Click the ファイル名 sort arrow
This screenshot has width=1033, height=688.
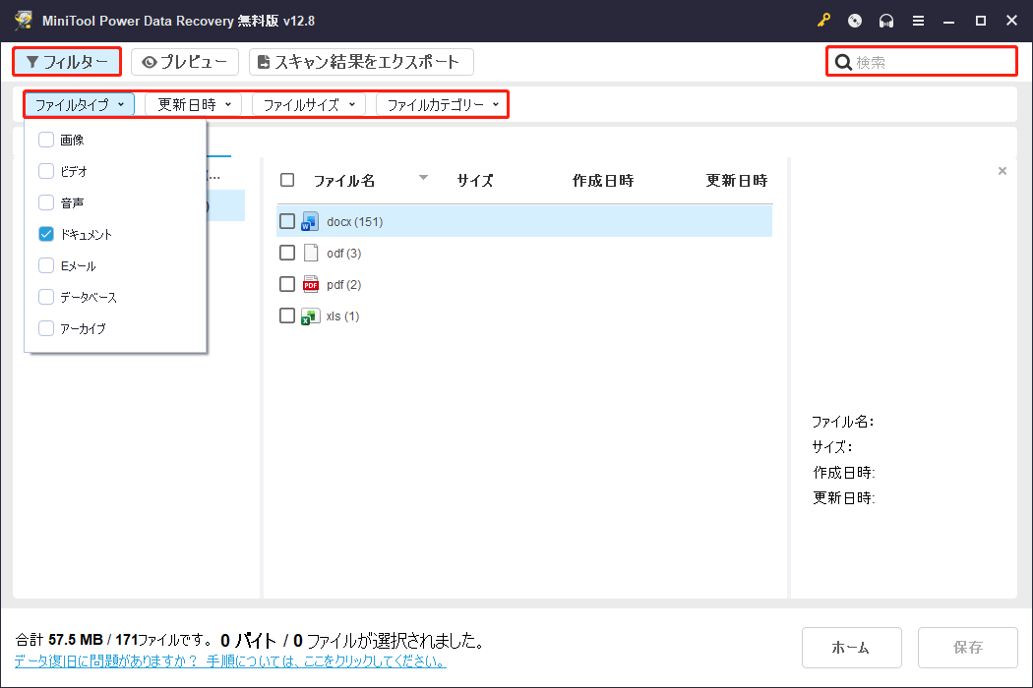pos(423,179)
